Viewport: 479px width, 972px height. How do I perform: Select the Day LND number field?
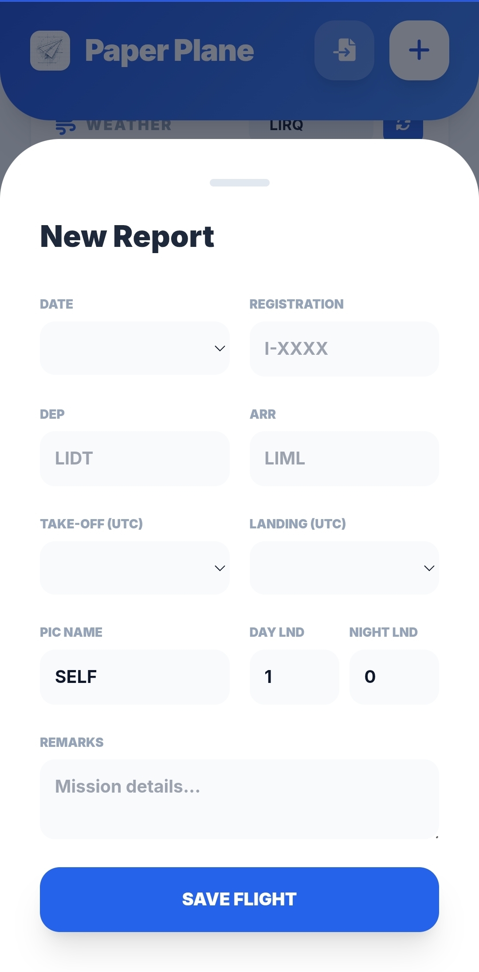point(294,677)
